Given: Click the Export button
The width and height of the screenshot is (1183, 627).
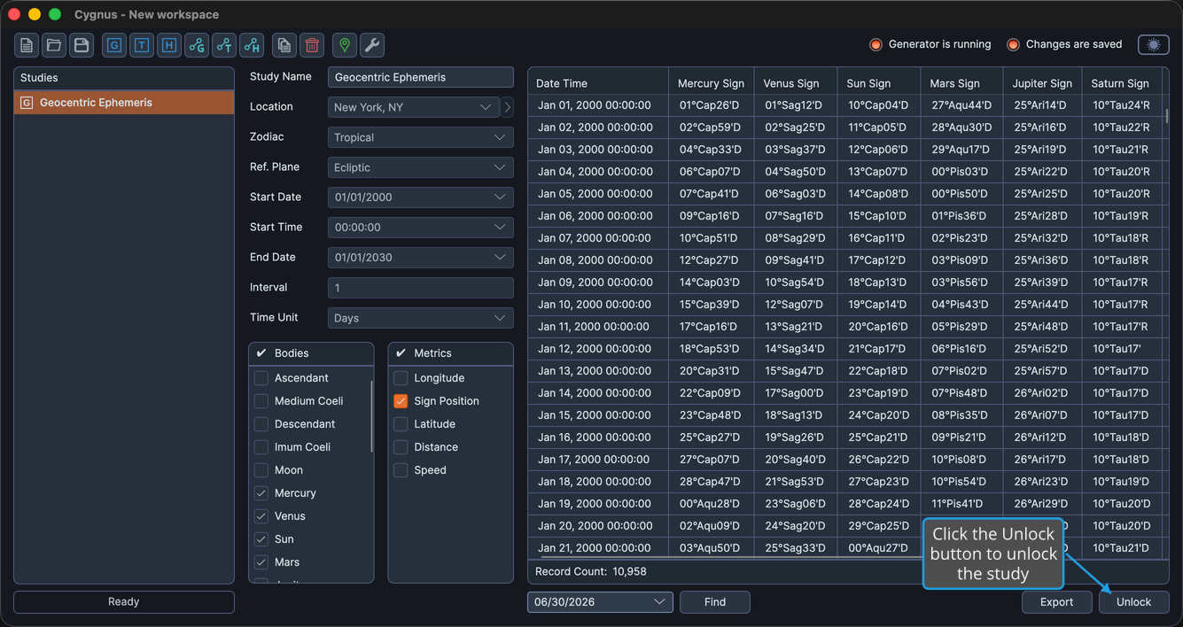Looking at the screenshot, I should 1056,602.
